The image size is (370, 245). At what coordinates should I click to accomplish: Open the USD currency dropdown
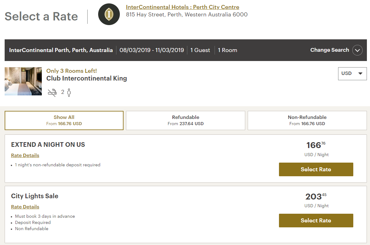coord(352,74)
